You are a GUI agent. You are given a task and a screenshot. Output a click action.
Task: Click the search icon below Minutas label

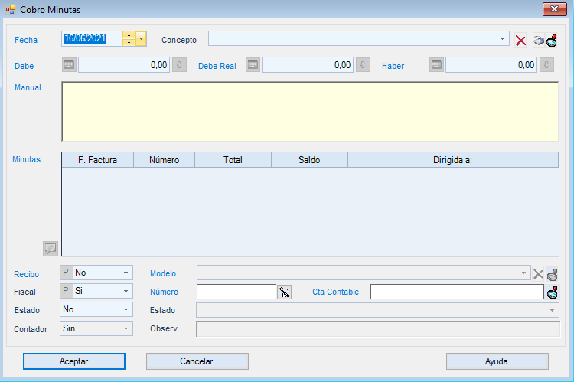point(51,248)
